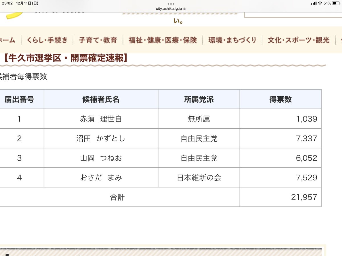
Task: Select candidate name 山岡 つねお
Action: click(x=101, y=158)
